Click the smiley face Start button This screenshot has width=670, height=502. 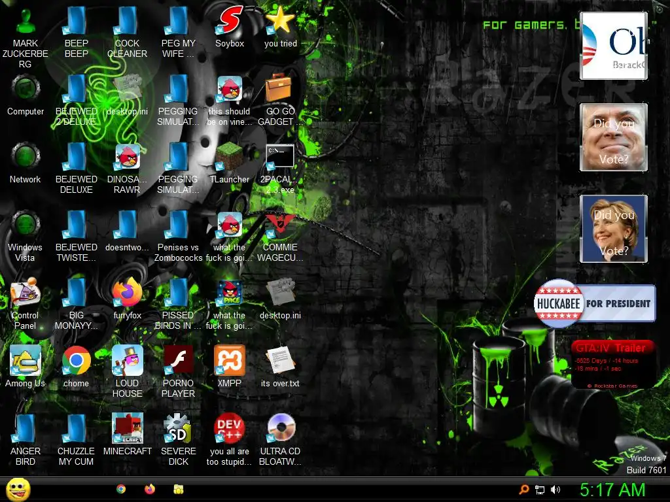[18, 489]
